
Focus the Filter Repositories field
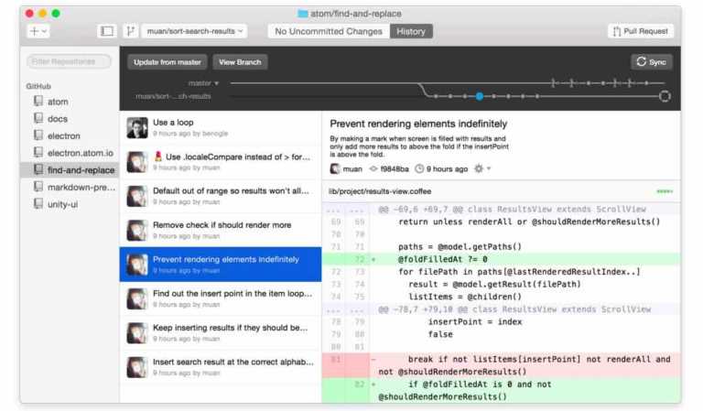(69, 61)
